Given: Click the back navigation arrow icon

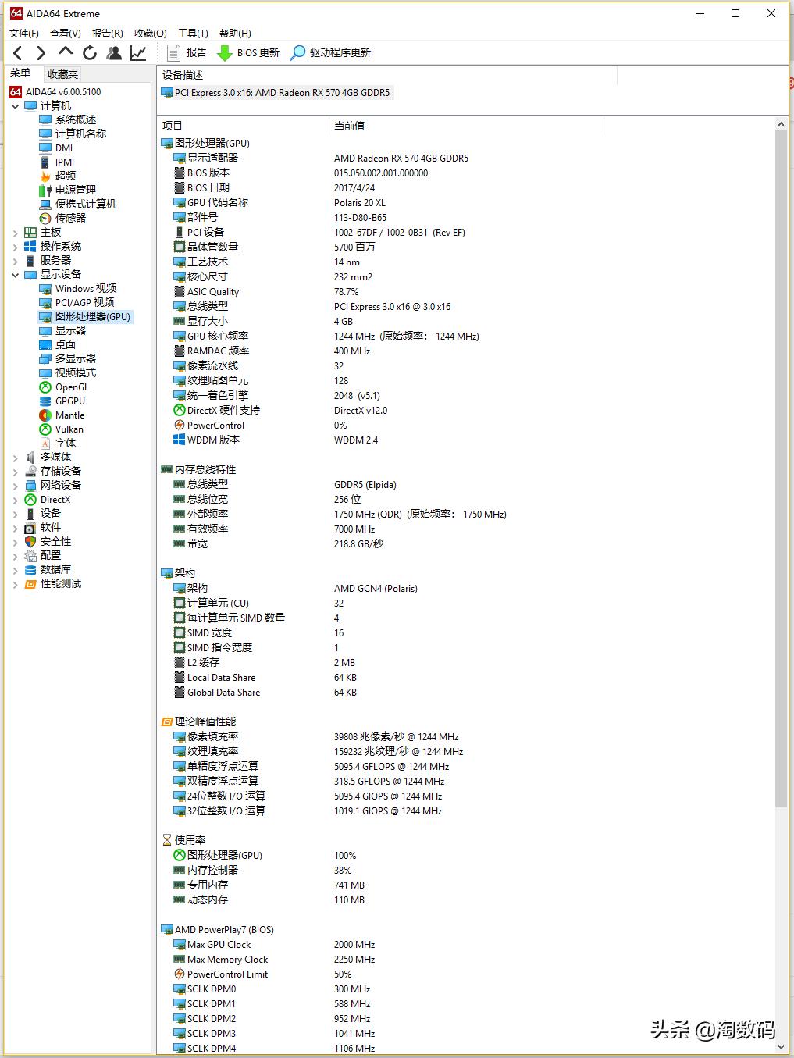Looking at the screenshot, I should pos(17,52).
